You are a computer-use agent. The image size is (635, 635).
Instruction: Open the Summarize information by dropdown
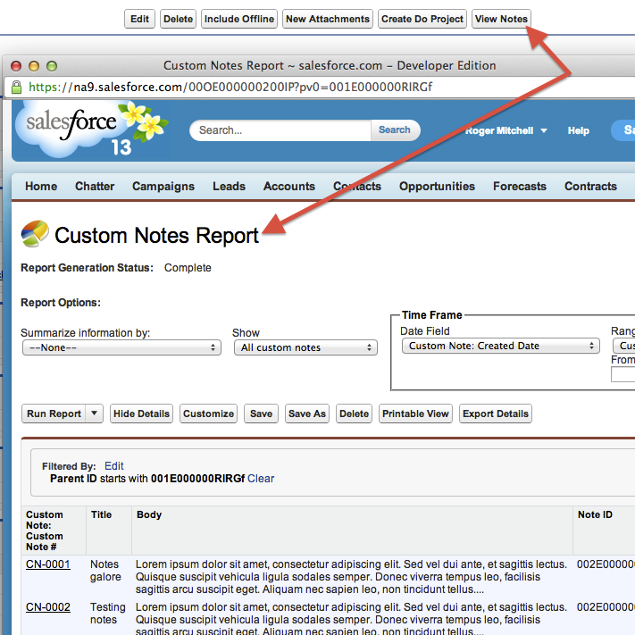(121, 347)
